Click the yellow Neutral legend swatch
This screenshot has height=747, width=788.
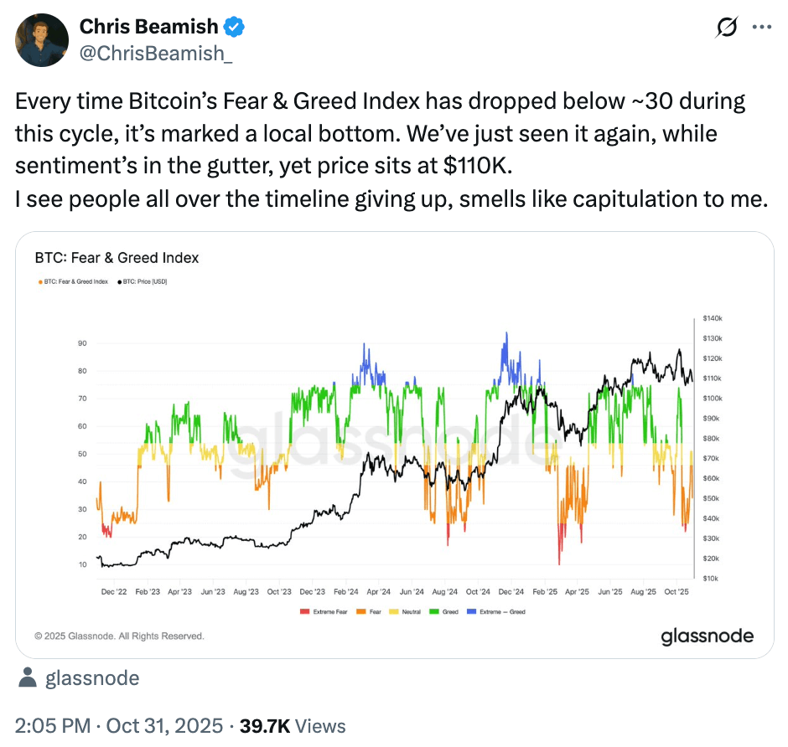(396, 612)
